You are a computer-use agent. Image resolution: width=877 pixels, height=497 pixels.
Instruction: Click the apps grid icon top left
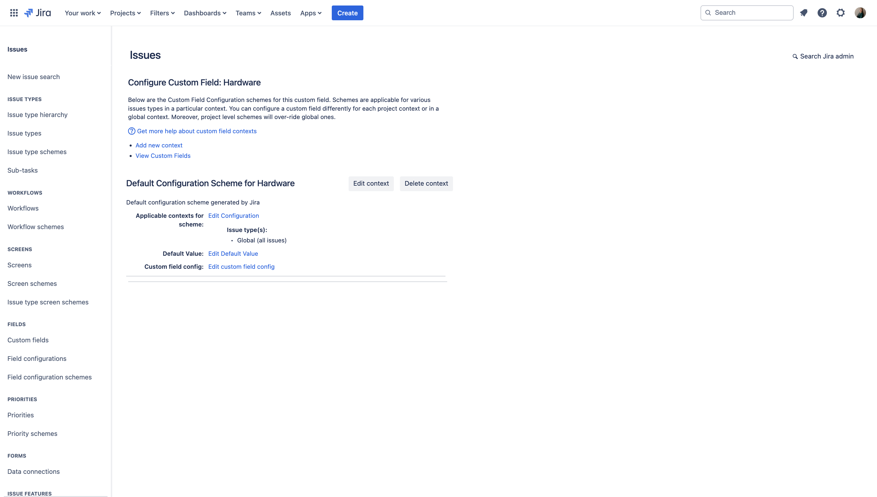pos(13,13)
